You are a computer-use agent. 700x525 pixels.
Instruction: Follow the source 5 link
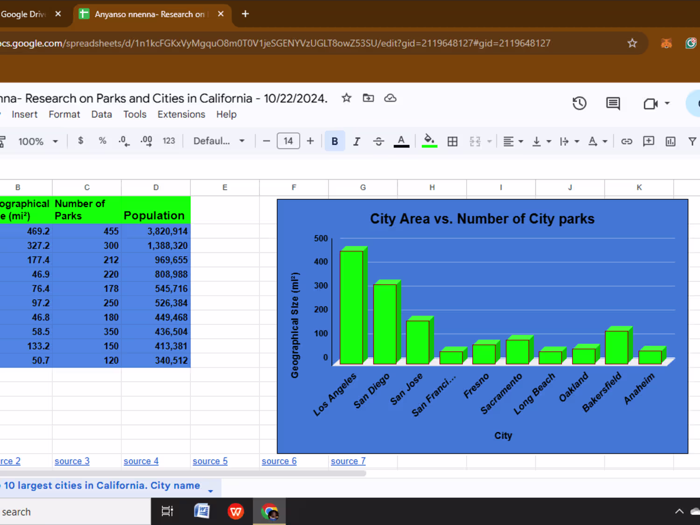point(210,461)
